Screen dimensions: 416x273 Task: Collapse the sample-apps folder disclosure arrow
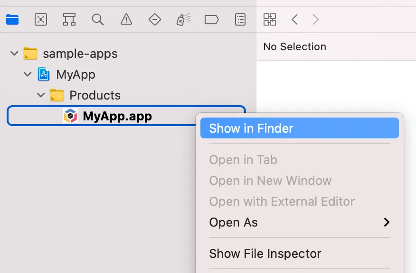click(x=13, y=54)
